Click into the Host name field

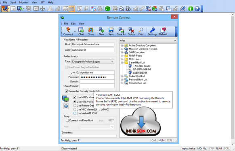[x=92, y=44]
